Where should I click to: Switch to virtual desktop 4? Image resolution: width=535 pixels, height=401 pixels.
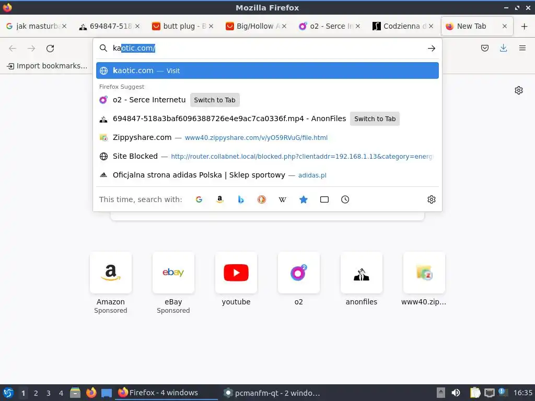(61, 393)
